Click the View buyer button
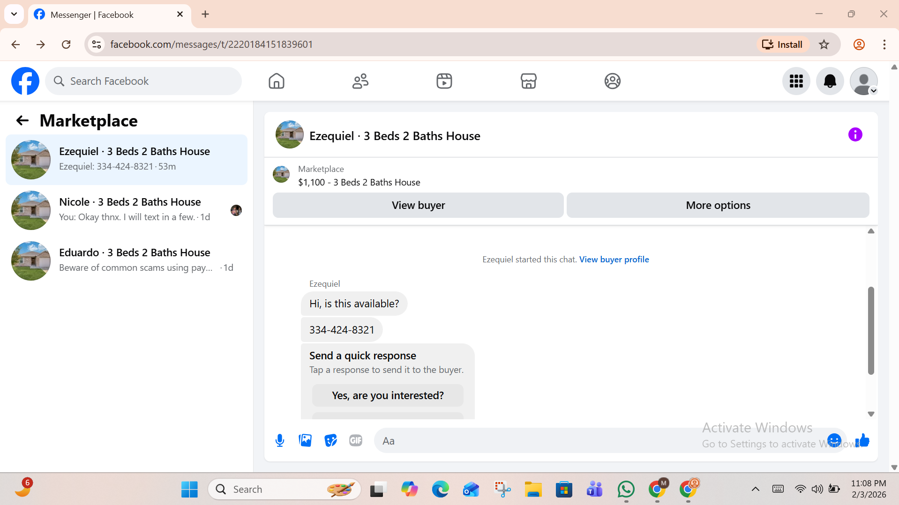This screenshot has height=505, width=899. point(418,205)
